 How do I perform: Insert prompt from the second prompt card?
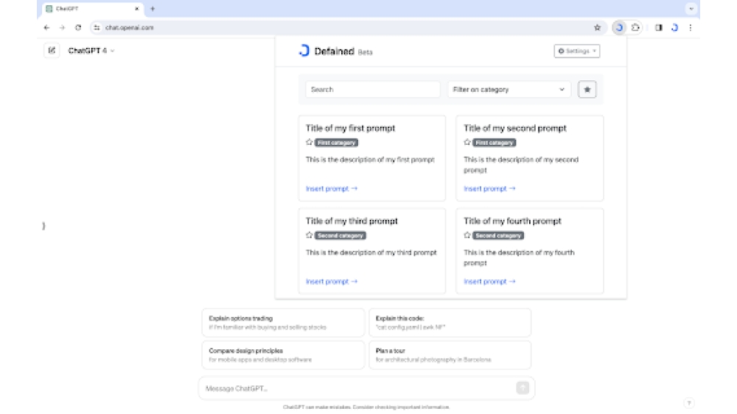489,188
